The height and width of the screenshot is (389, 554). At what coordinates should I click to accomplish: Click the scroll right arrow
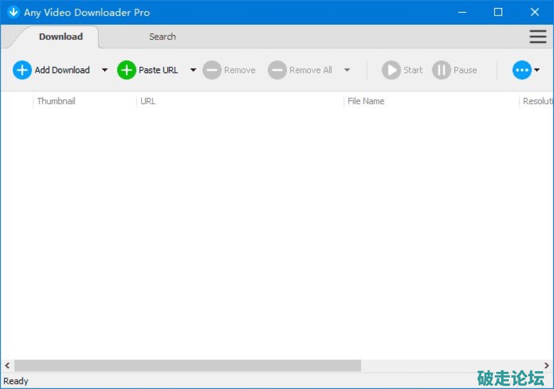(547, 366)
